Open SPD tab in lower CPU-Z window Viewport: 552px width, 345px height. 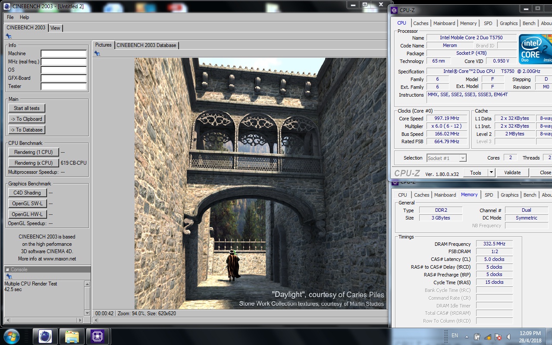(x=489, y=195)
